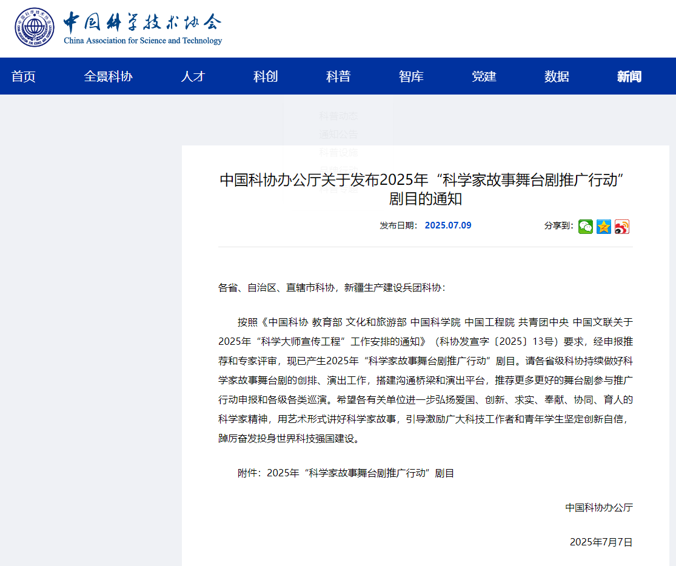Share article on Weibo icon

(x=621, y=227)
